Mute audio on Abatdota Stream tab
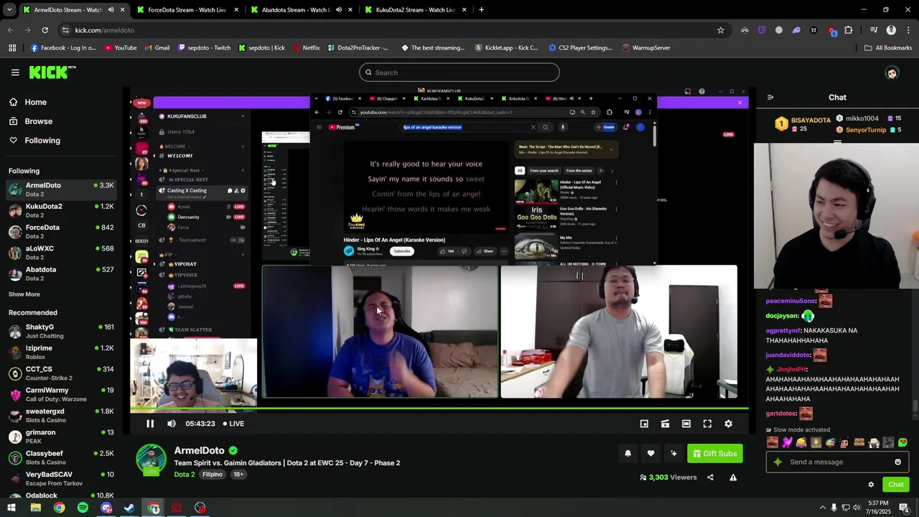Viewport: 919px width, 517px height. click(x=338, y=10)
